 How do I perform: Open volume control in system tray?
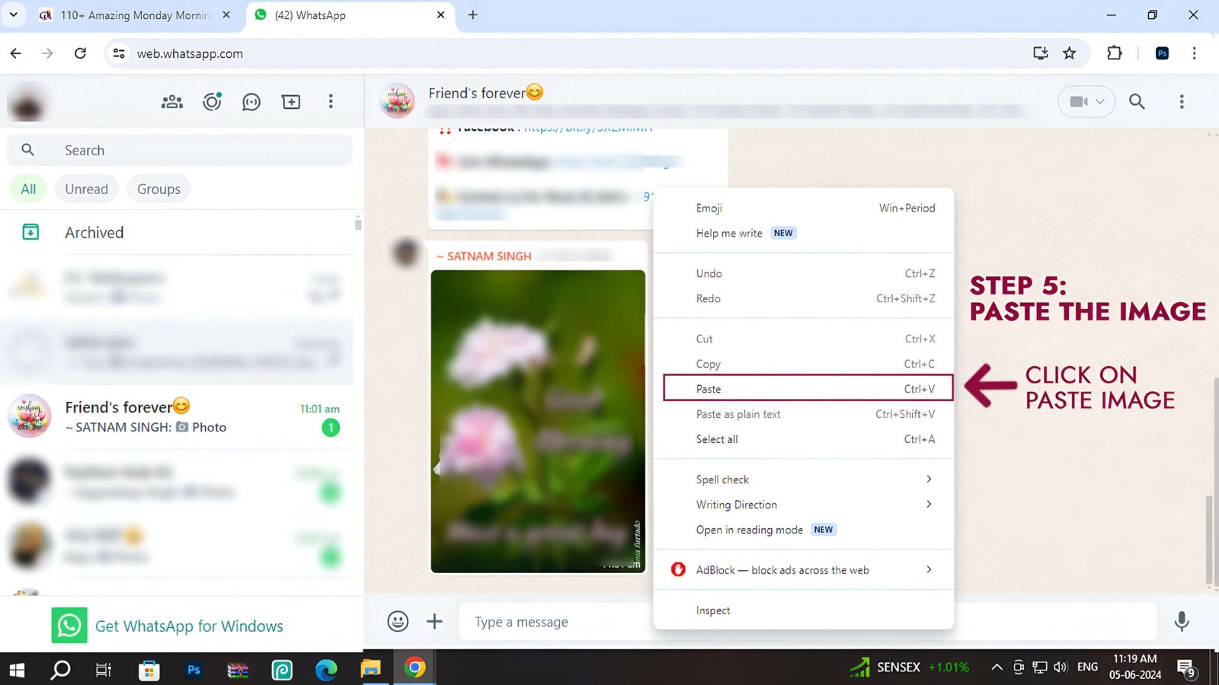point(1061,667)
